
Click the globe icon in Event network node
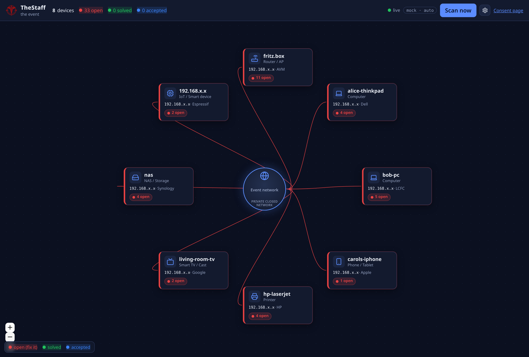264,176
